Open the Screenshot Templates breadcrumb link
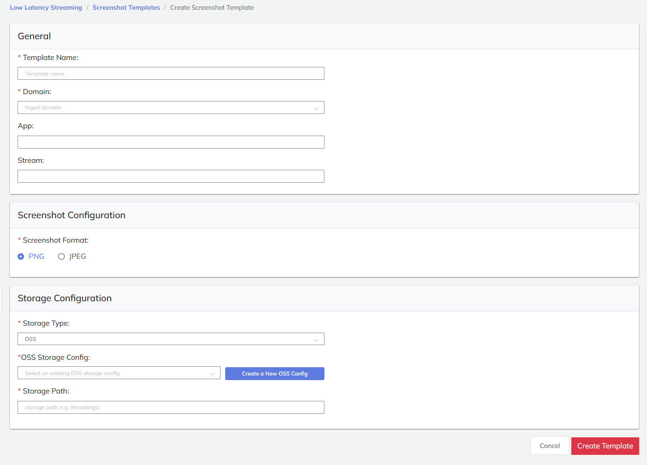Image resolution: width=647 pixels, height=465 pixels. pyautogui.click(x=126, y=7)
